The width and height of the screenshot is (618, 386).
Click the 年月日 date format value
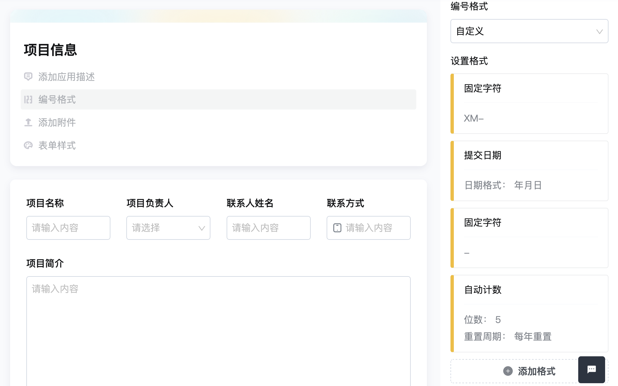pos(528,185)
